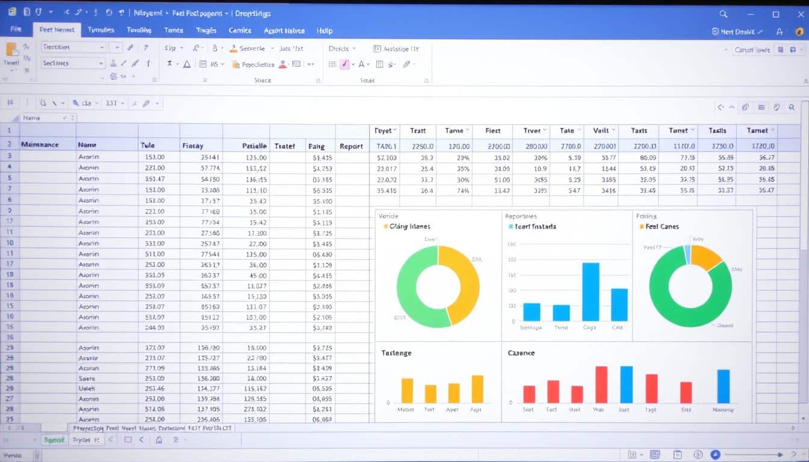Image resolution: width=809 pixels, height=462 pixels.
Task: Click the Paste clipboard icon
Action: click(x=11, y=50)
